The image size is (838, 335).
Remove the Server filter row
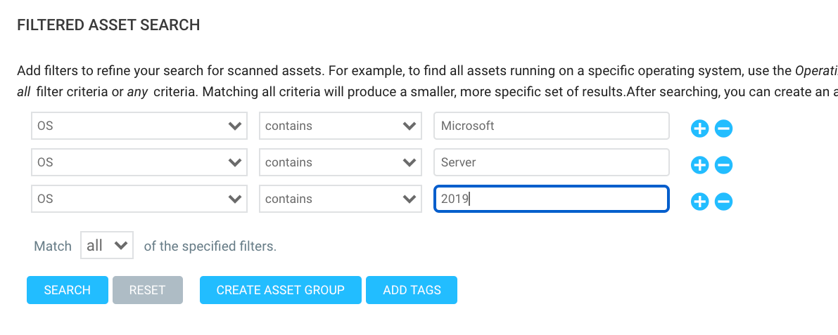(723, 165)
